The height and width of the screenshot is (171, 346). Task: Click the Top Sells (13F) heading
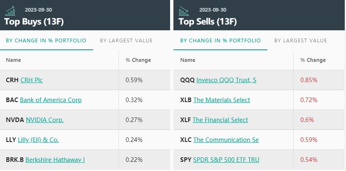208,22
